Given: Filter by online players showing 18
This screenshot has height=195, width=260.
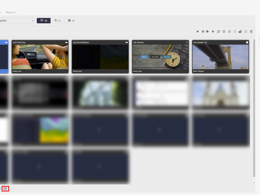Looking at the screenshot, I should (x=44, y=20).
